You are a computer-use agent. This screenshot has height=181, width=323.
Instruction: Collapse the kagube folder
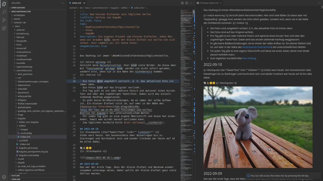coord(21,118)
